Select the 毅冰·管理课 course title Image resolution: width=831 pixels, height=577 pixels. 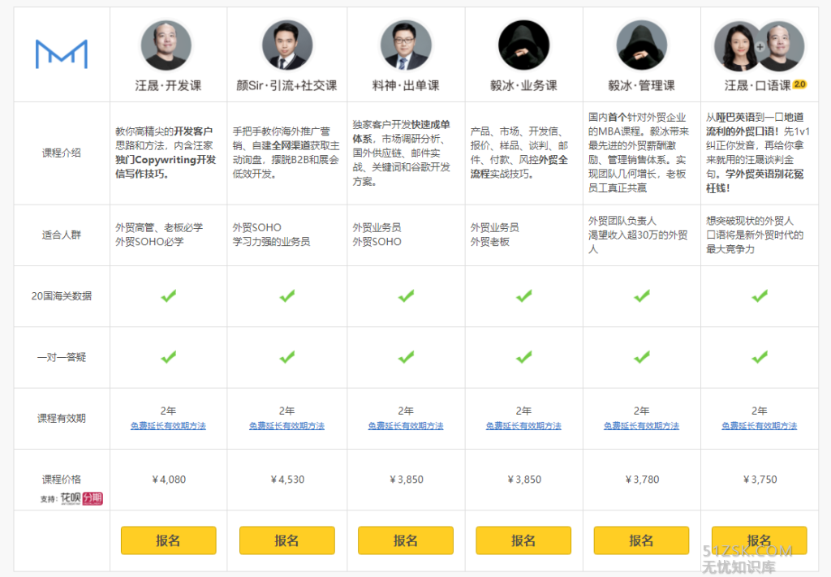coord(641,85)
